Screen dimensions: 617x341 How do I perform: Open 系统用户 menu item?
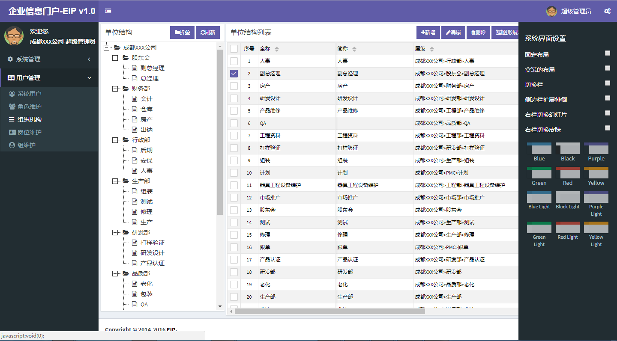[x=49, y=94]
